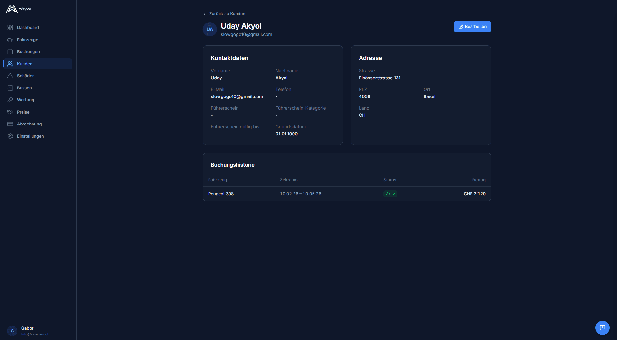Open the chat feedback bubble button
617x340 pixels.
point(602,327)
